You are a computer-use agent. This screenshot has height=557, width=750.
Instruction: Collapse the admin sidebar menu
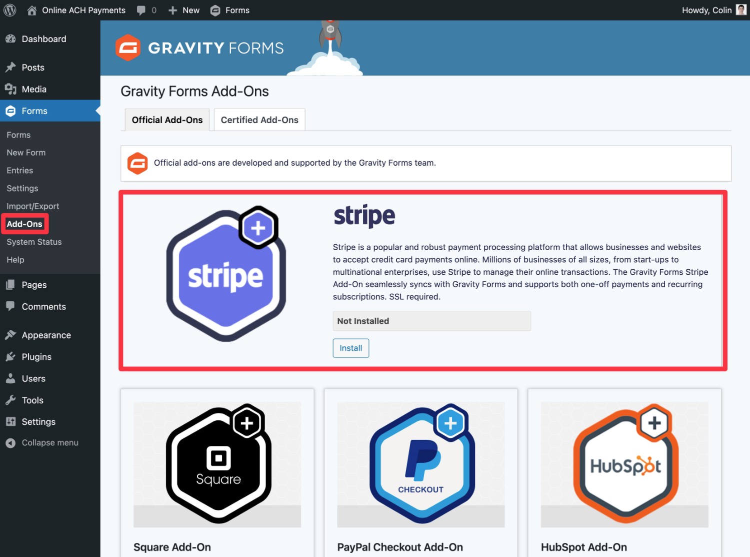10,442
